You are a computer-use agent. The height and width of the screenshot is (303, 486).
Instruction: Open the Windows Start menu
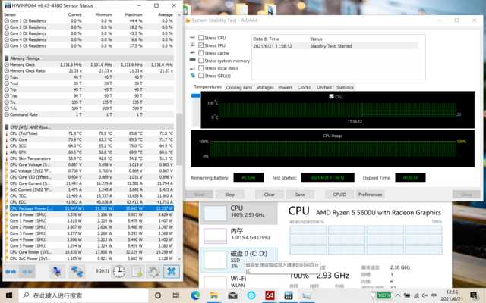click(x=9, y=295)
